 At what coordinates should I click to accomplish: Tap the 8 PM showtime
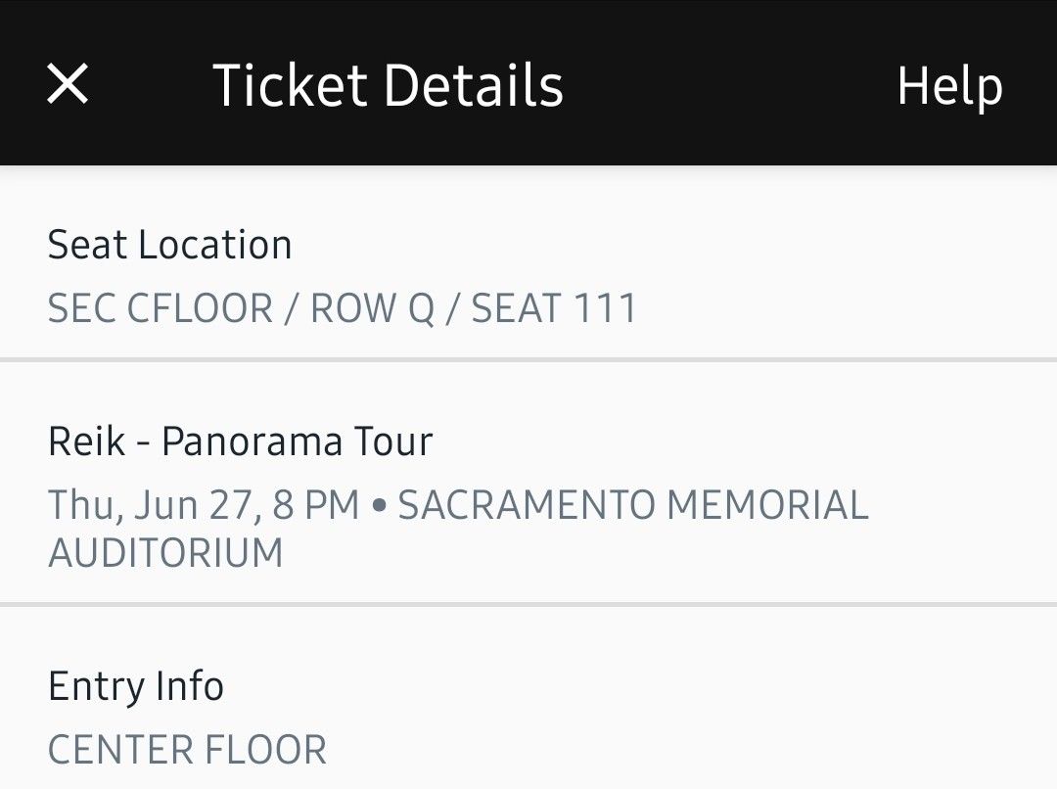click(x=316, y=505)
